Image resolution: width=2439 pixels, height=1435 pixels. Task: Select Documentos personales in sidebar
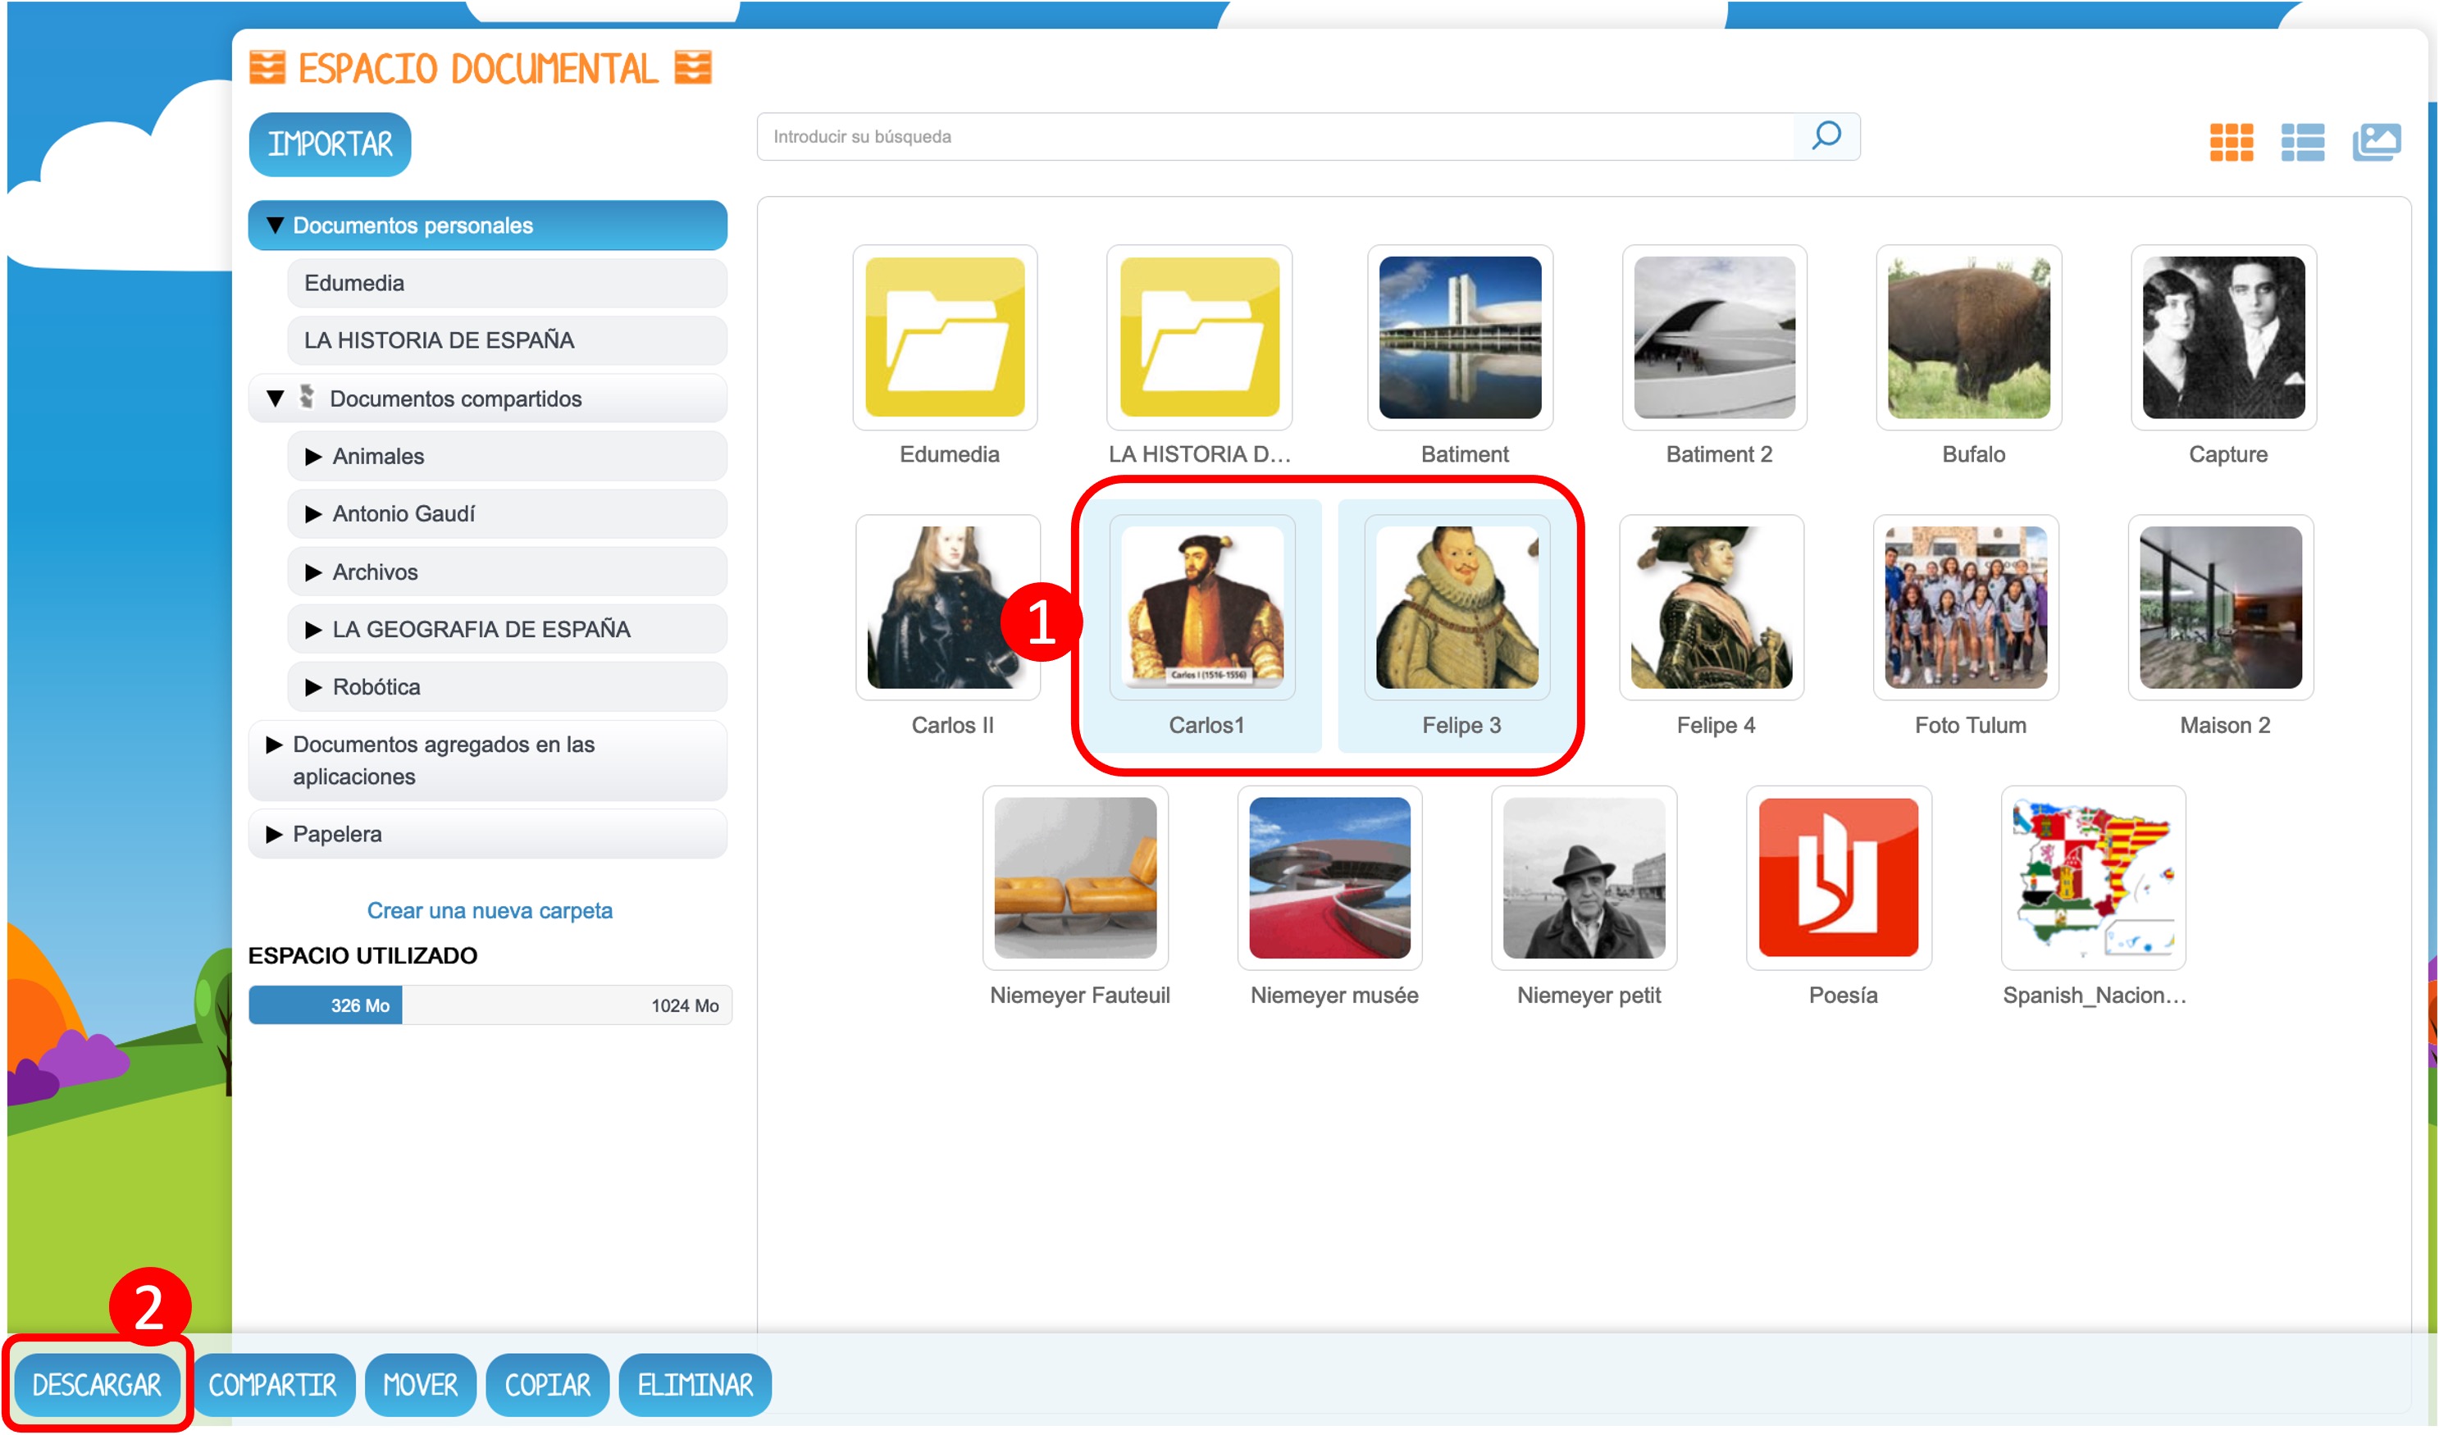(488, 225)
